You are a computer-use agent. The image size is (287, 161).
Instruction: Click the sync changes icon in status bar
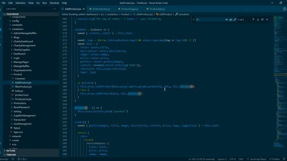pos(13,159)
